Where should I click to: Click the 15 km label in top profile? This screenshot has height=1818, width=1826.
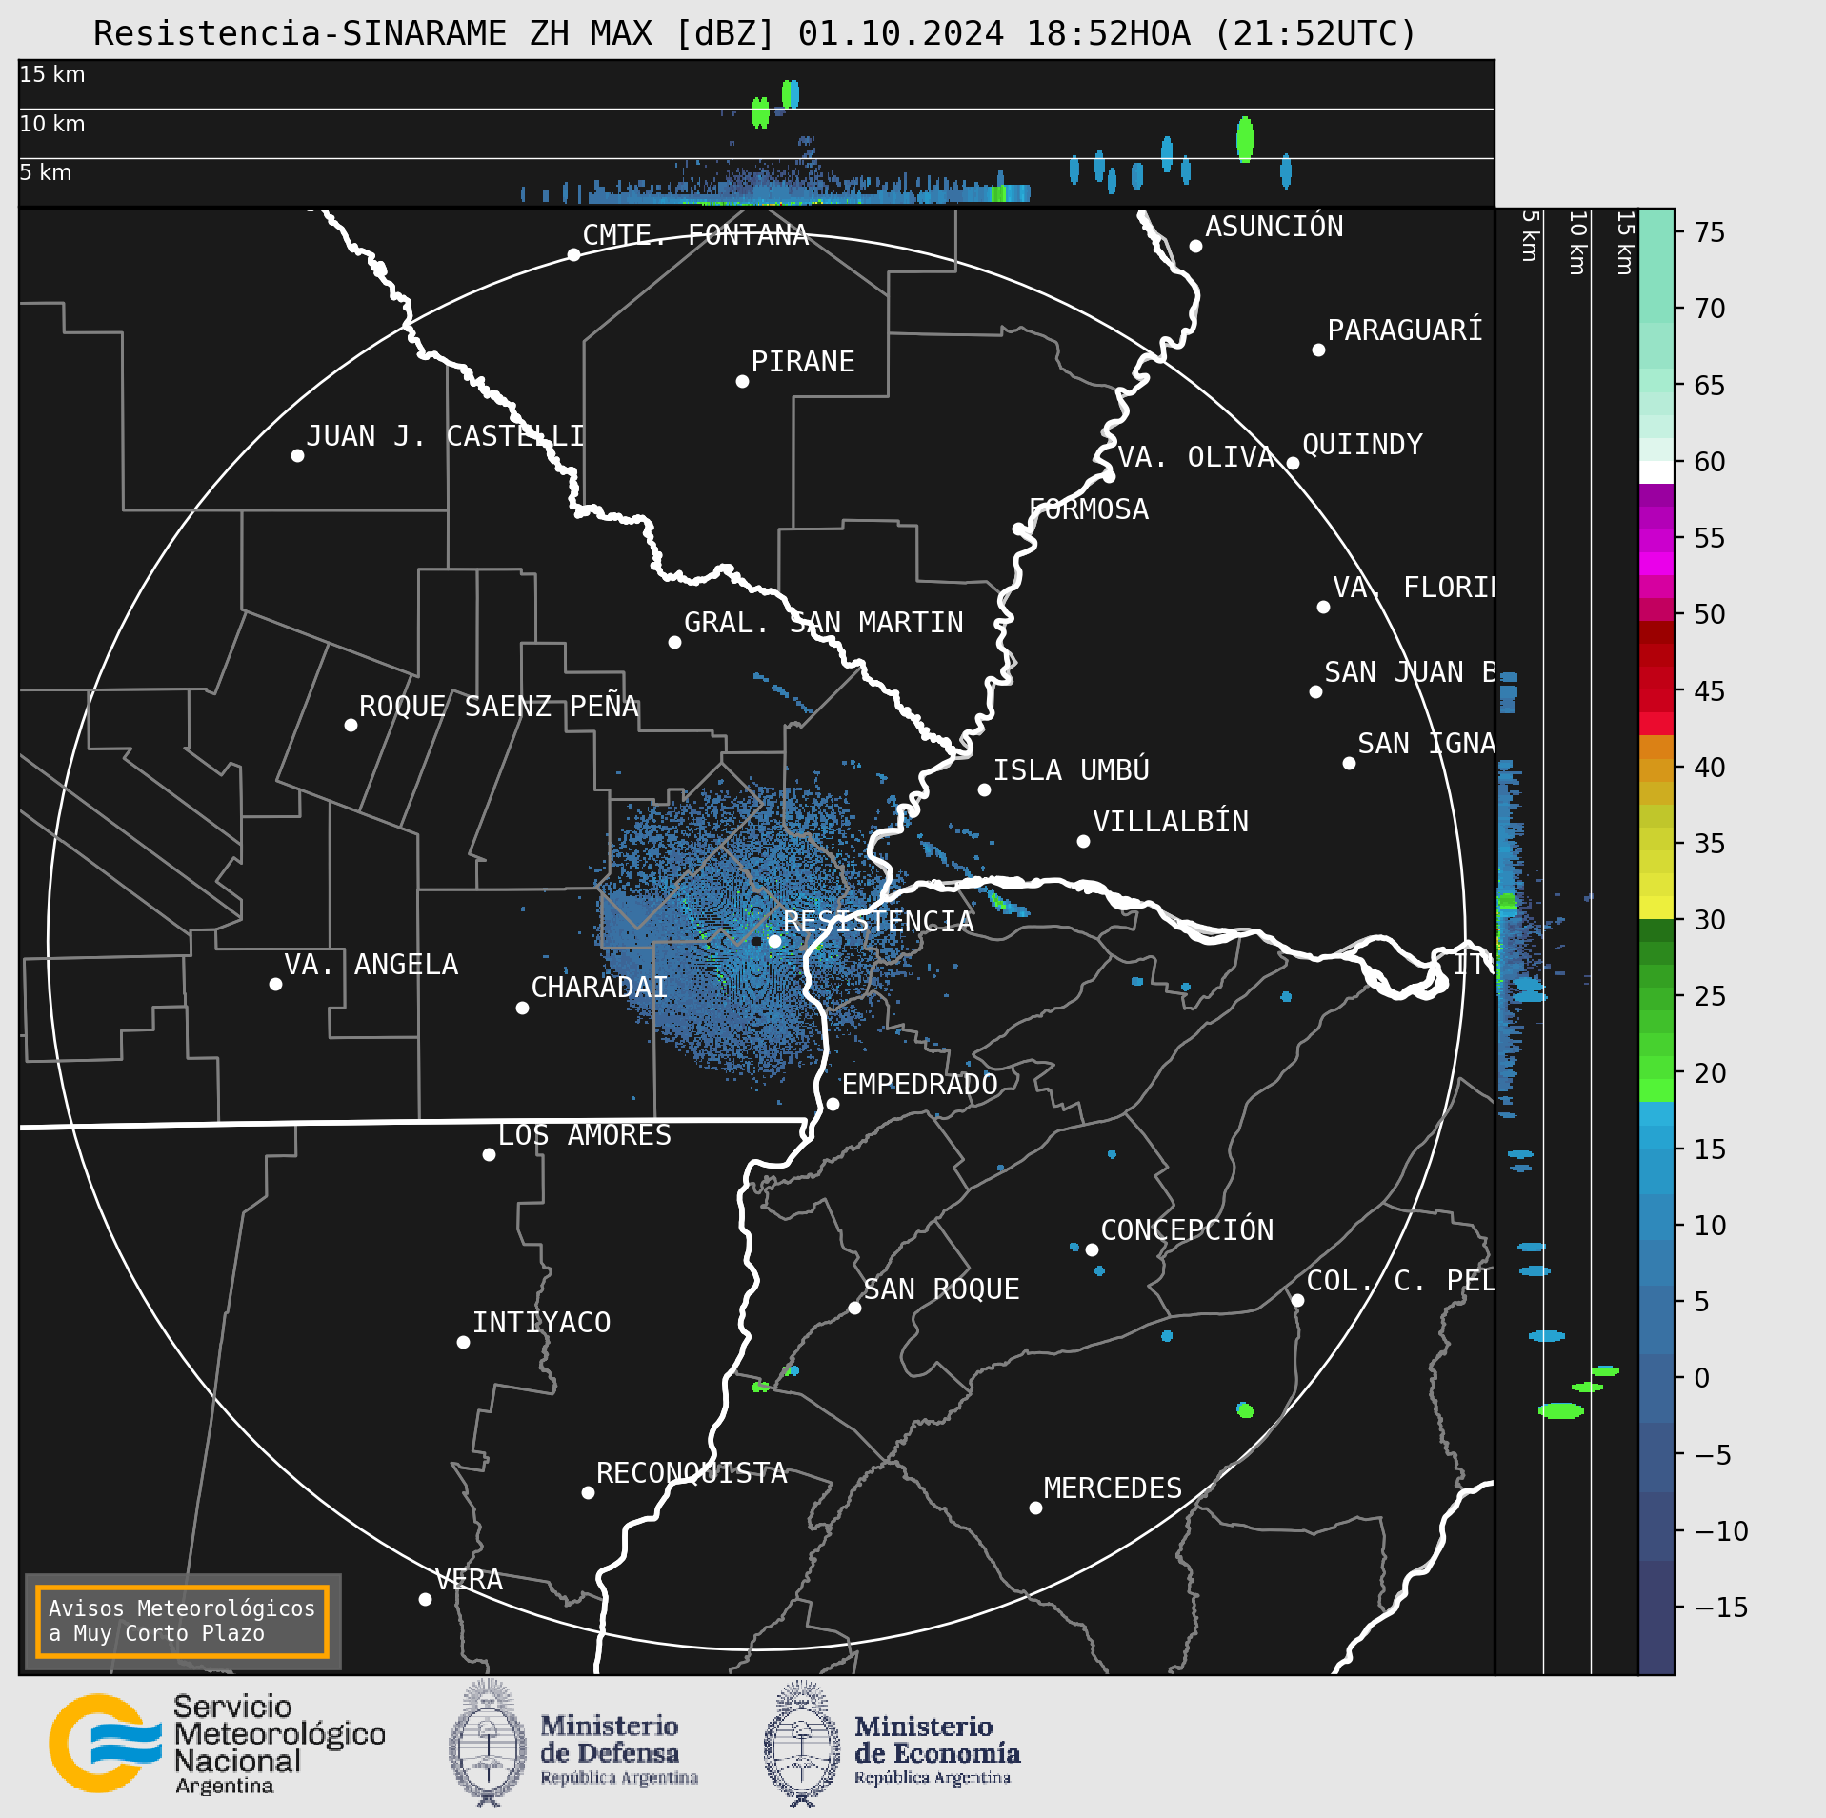point(52,74)
